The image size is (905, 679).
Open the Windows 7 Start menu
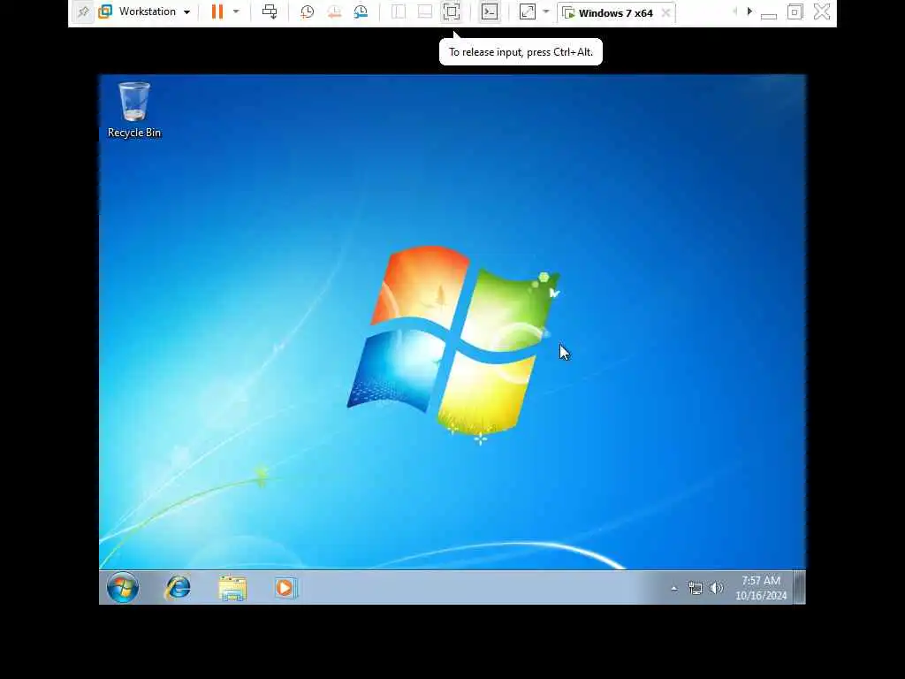click(x=123, y=588)
